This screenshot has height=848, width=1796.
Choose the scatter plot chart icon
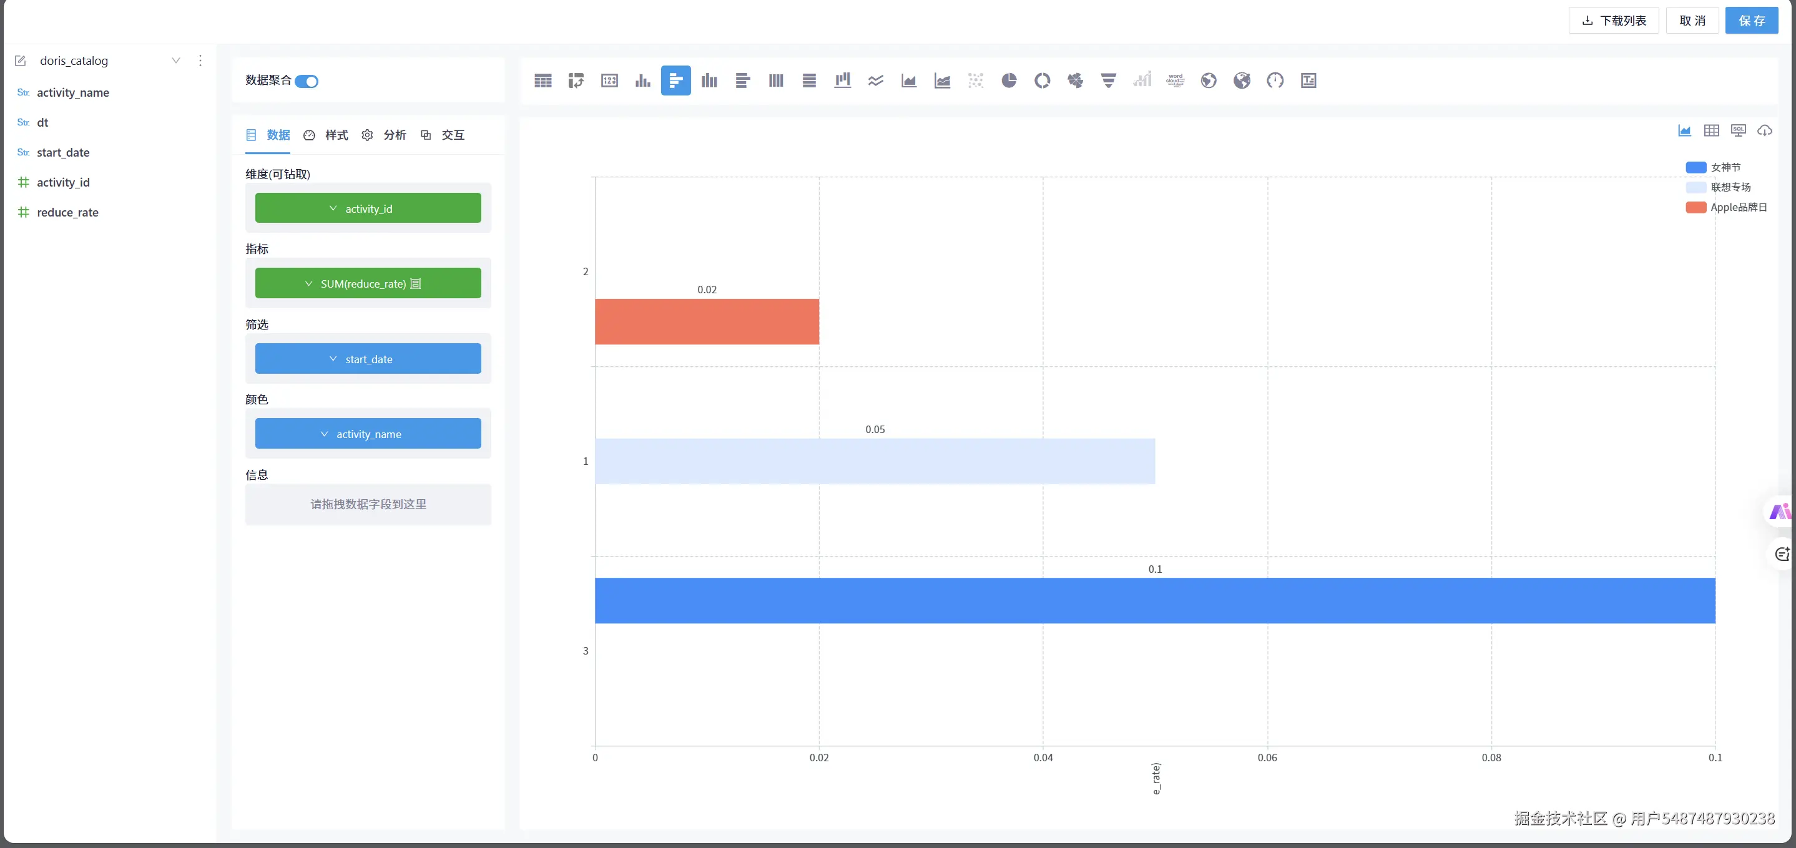coord(975,81)
